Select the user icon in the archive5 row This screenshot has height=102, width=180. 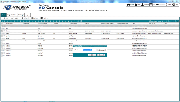4,55
